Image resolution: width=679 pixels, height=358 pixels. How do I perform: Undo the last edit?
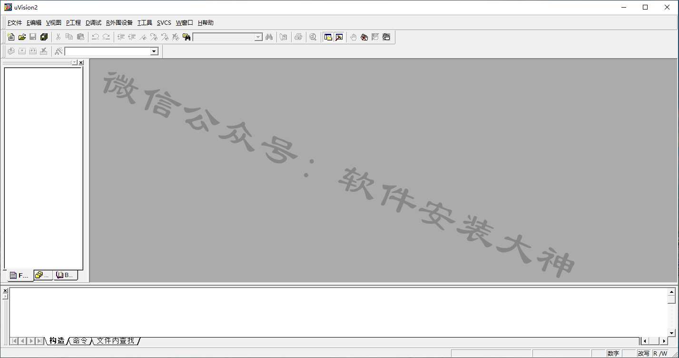tap(95, 37)
